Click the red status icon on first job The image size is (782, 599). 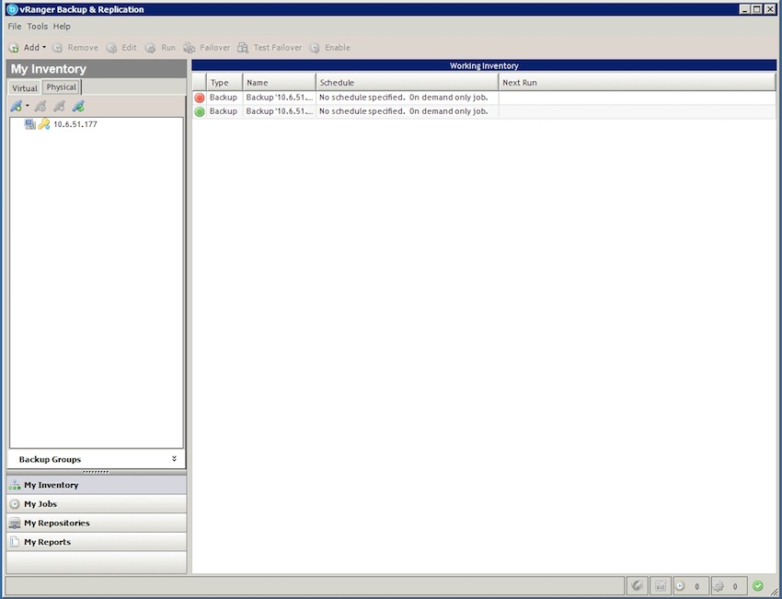pyautogui.click(x=200, y=98)
